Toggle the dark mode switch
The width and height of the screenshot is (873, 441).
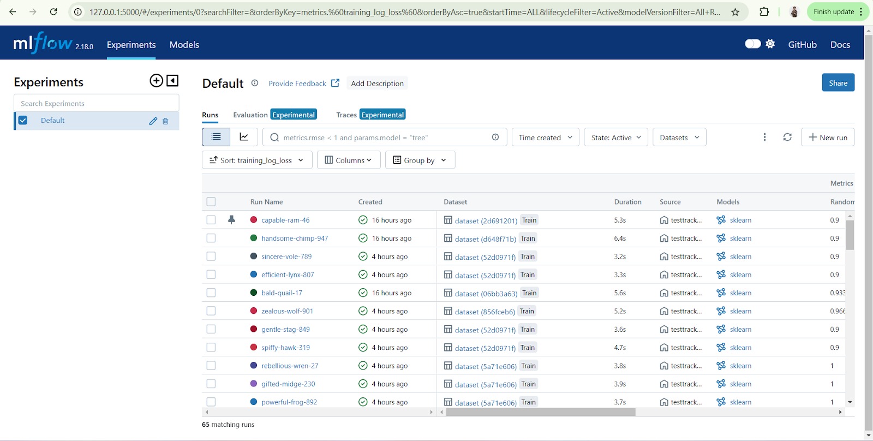pyautogui.click(x=752, y=44)
